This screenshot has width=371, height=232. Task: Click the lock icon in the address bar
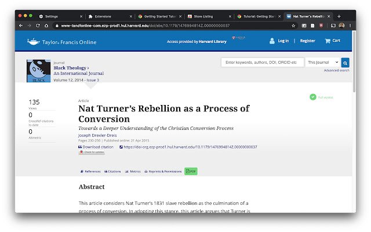[x=57, y=26]
